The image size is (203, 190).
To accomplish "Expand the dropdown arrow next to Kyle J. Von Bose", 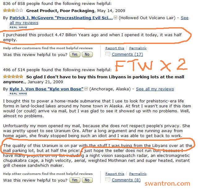I will [86, 89].
